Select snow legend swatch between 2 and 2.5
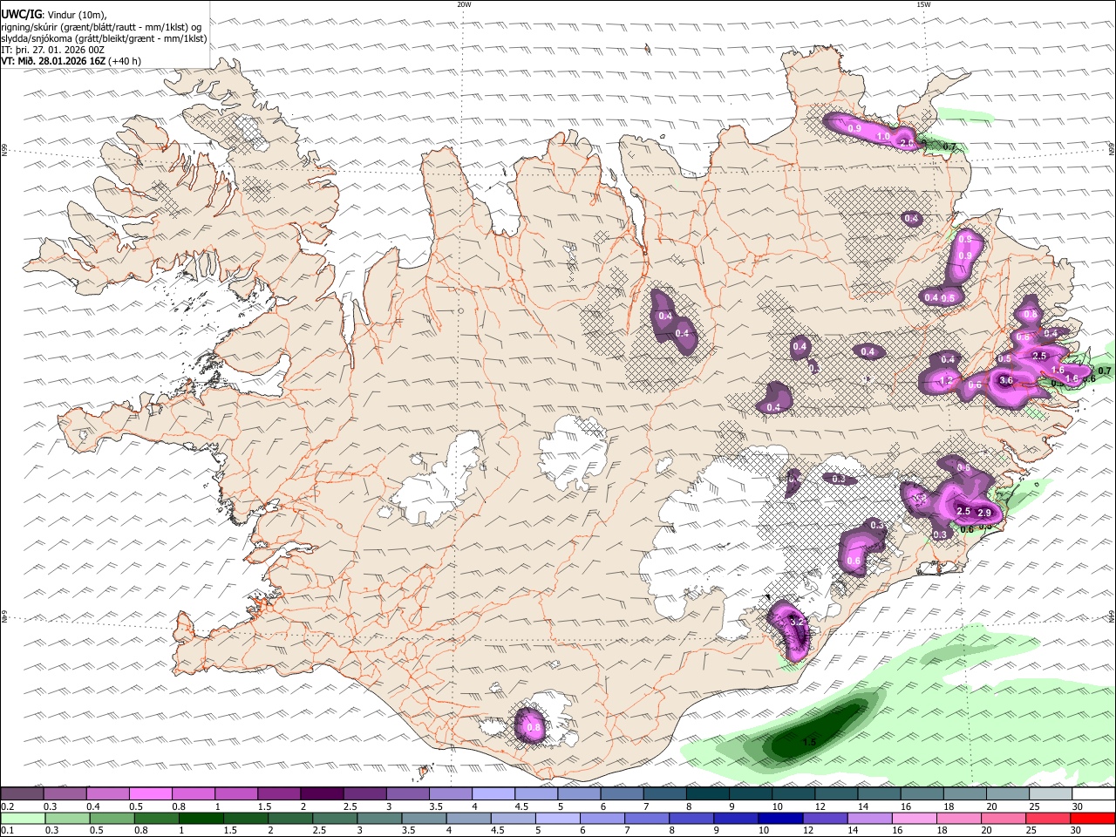The width and height of the screenshot is (1116, 837). click(322, 794)
